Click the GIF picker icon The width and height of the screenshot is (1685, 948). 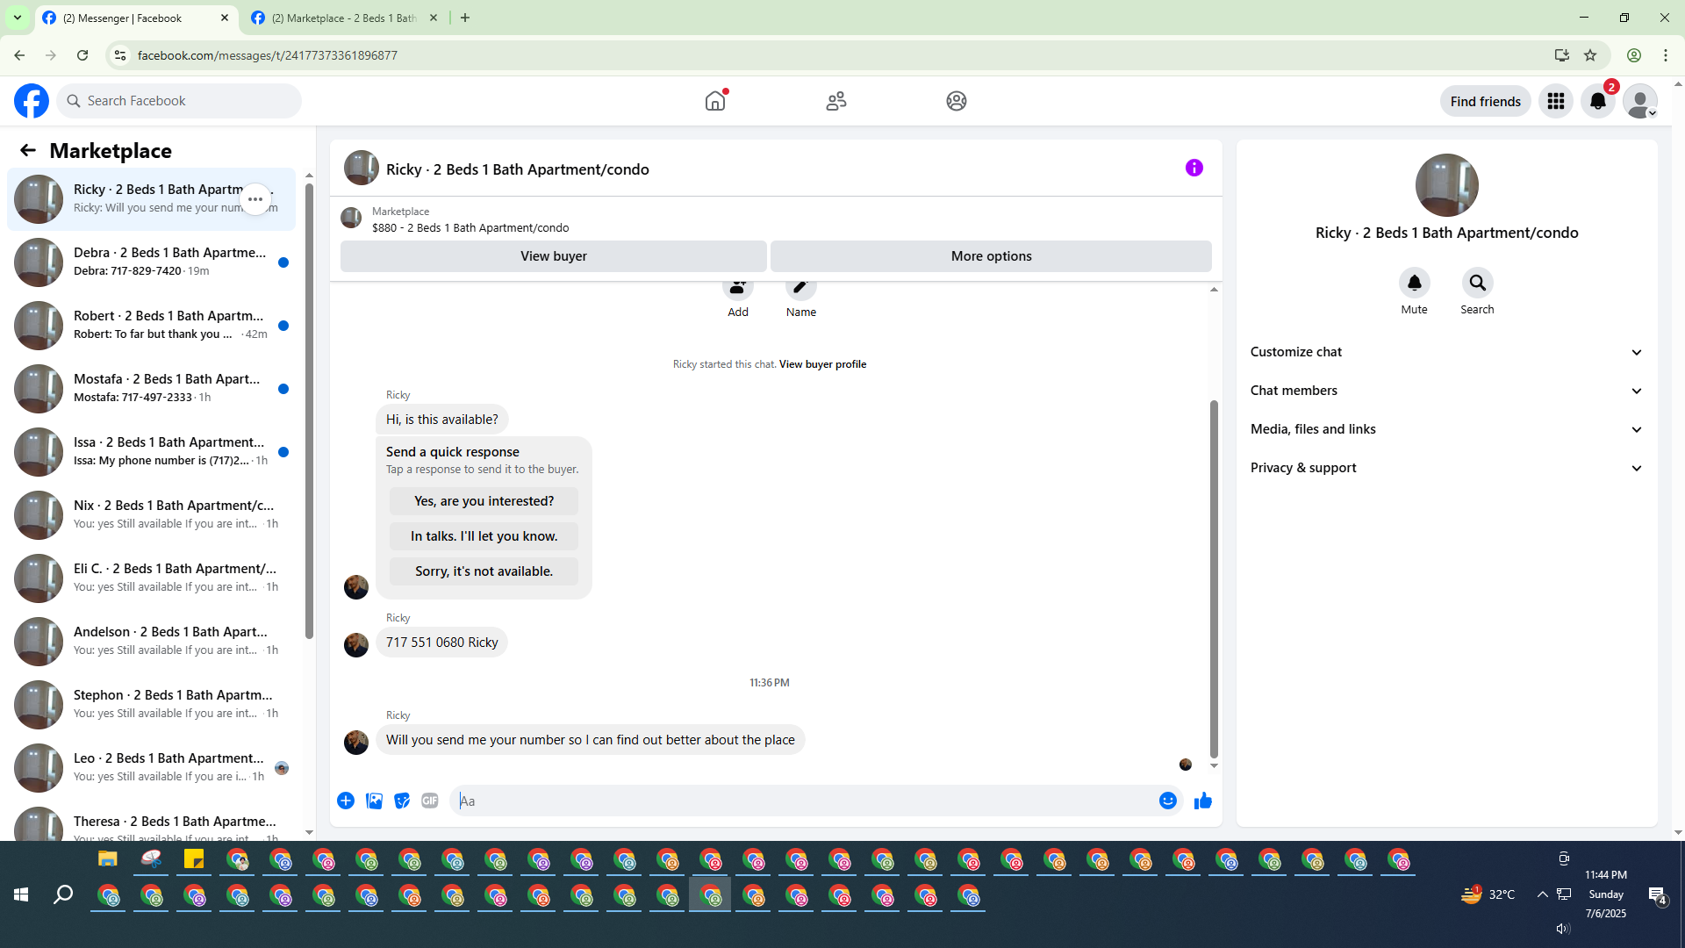coord(429,801)
